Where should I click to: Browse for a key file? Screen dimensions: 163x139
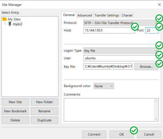(146, 66)
